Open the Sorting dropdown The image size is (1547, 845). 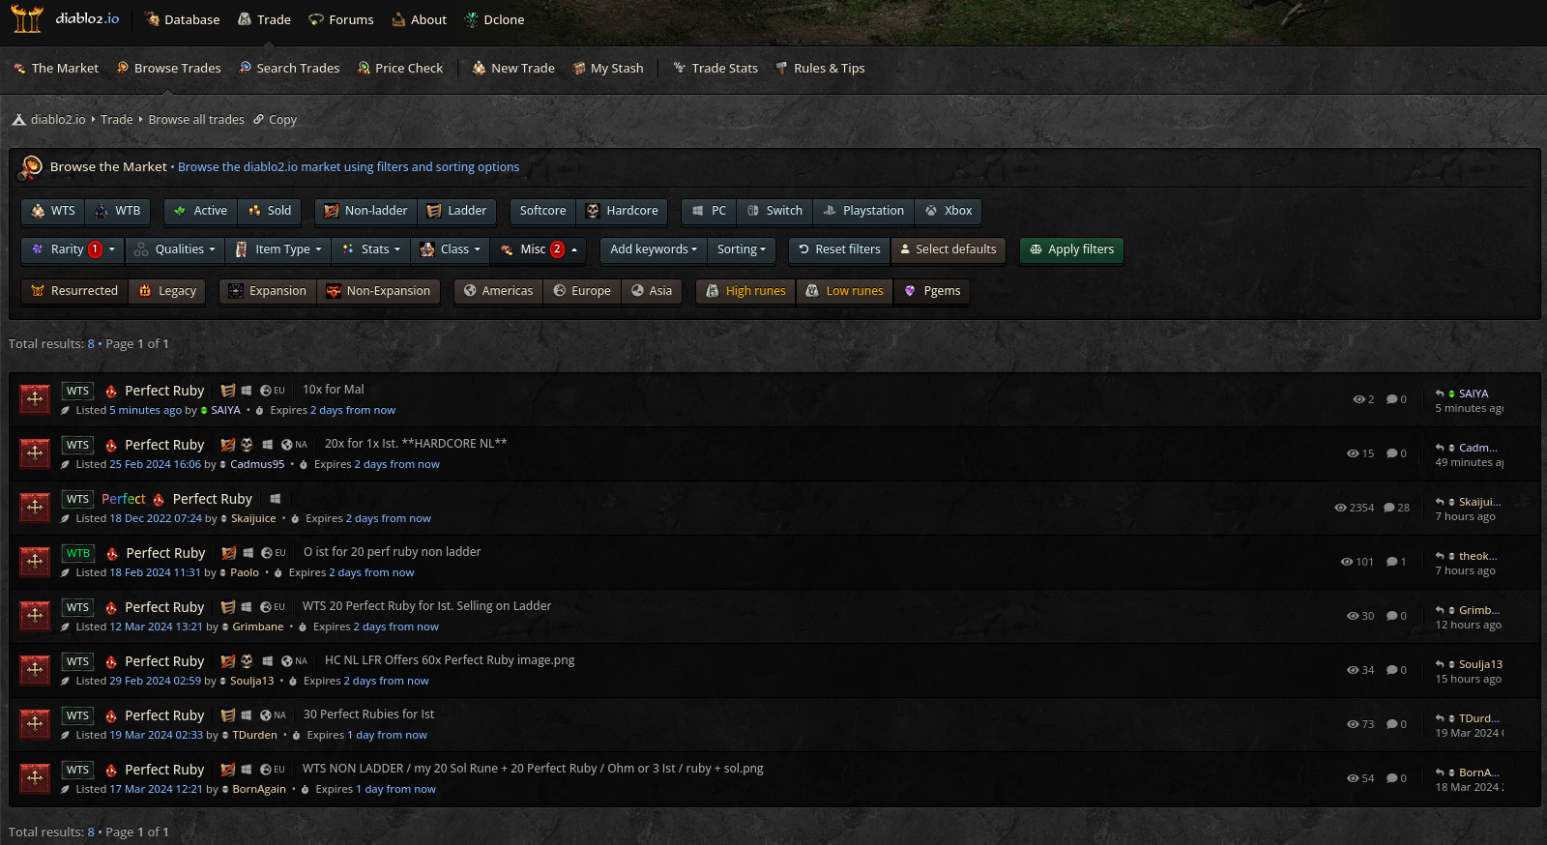[741, 249]
